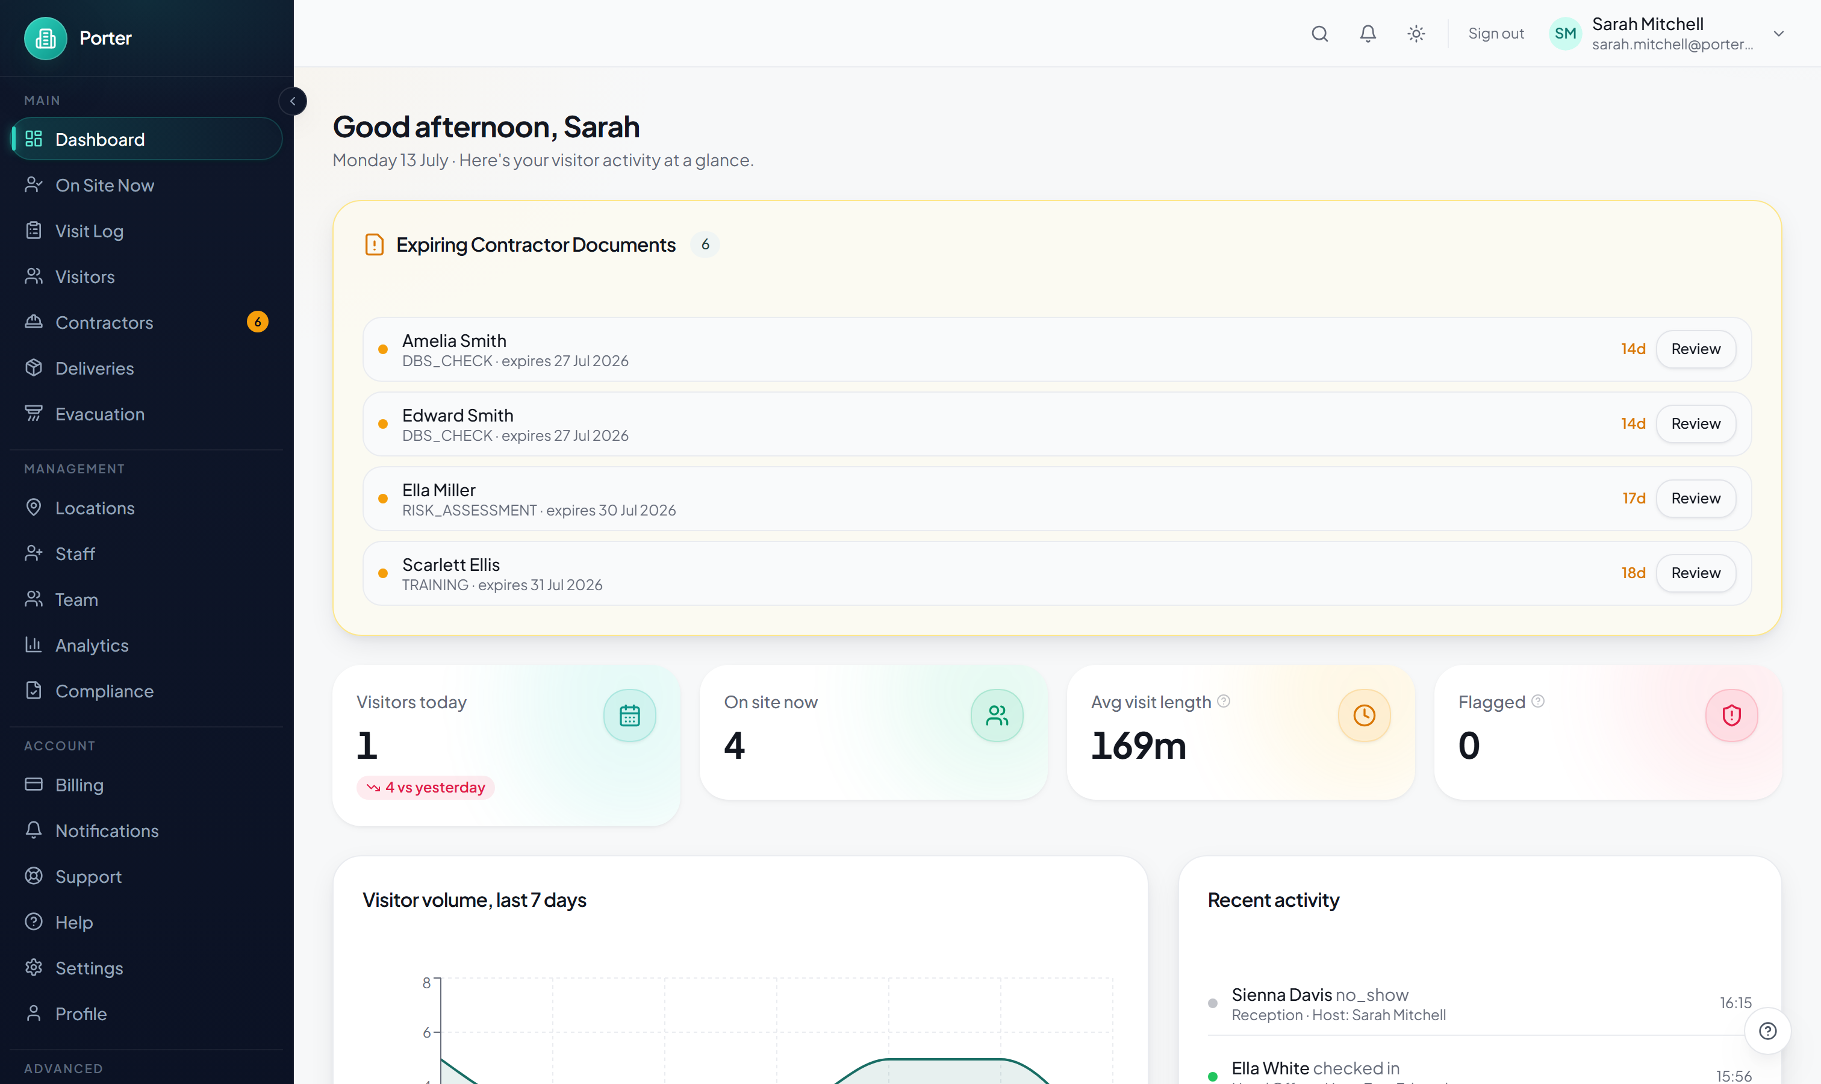Click info icon next to Flagged
The height and width of the screenshot is (1084, 1821).
pyautogui.click(x=1537, y=701)
